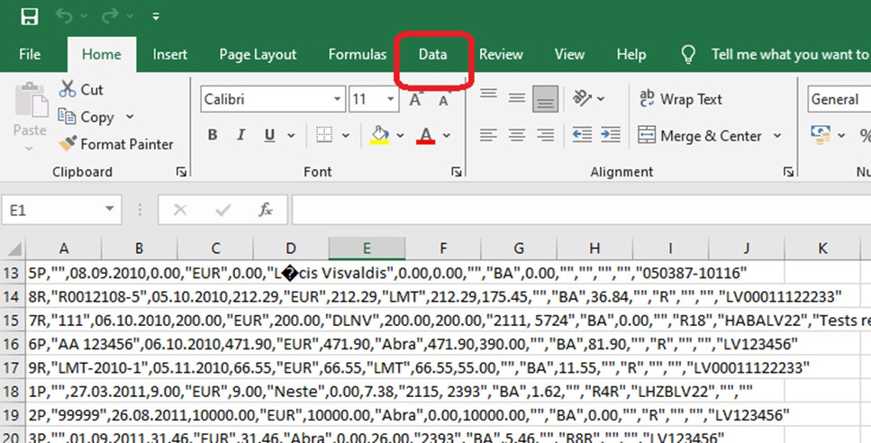Click the Undo arrow icon
This screenshot has height=443, width=871.
pyautogui.click(x=63, y=16)
